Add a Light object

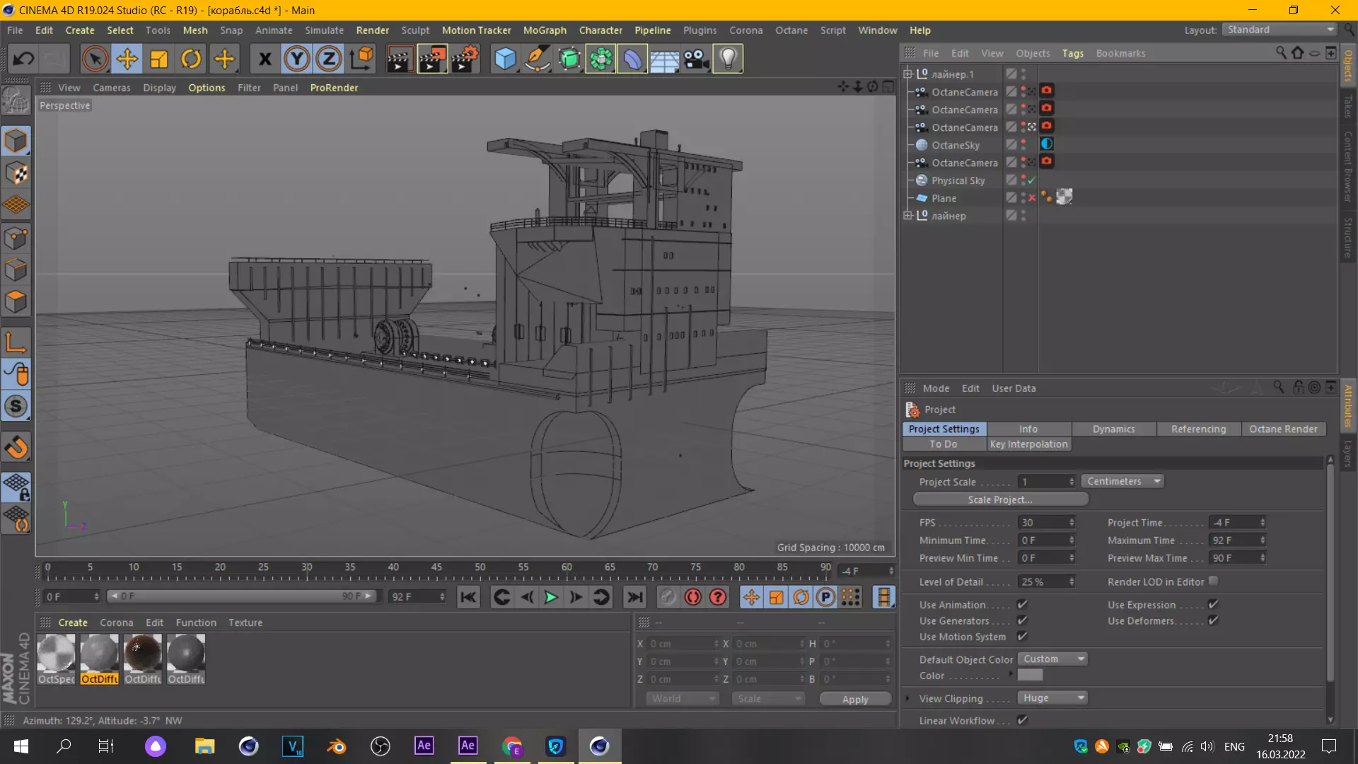click(x=728, y=59)
